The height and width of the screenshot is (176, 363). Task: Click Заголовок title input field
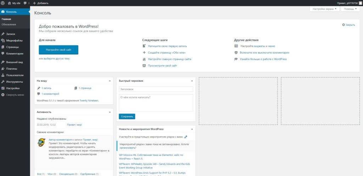tap(156, 89)
